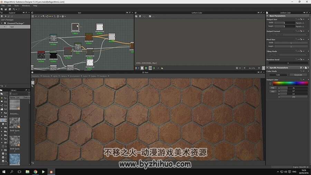The width and height of the screenshot is (311, 175).
Task: Open Task View on the taskbar
Action: 19,172
